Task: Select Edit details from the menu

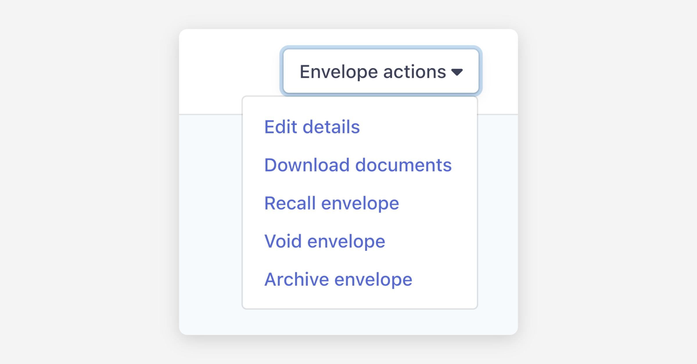Action: coord(312,127)
